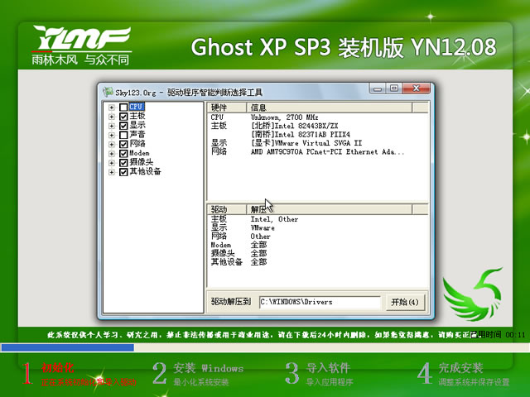530x397 pixels.
Task: Uncheck the 主板 driver checkbox
Action: [123, 117]
